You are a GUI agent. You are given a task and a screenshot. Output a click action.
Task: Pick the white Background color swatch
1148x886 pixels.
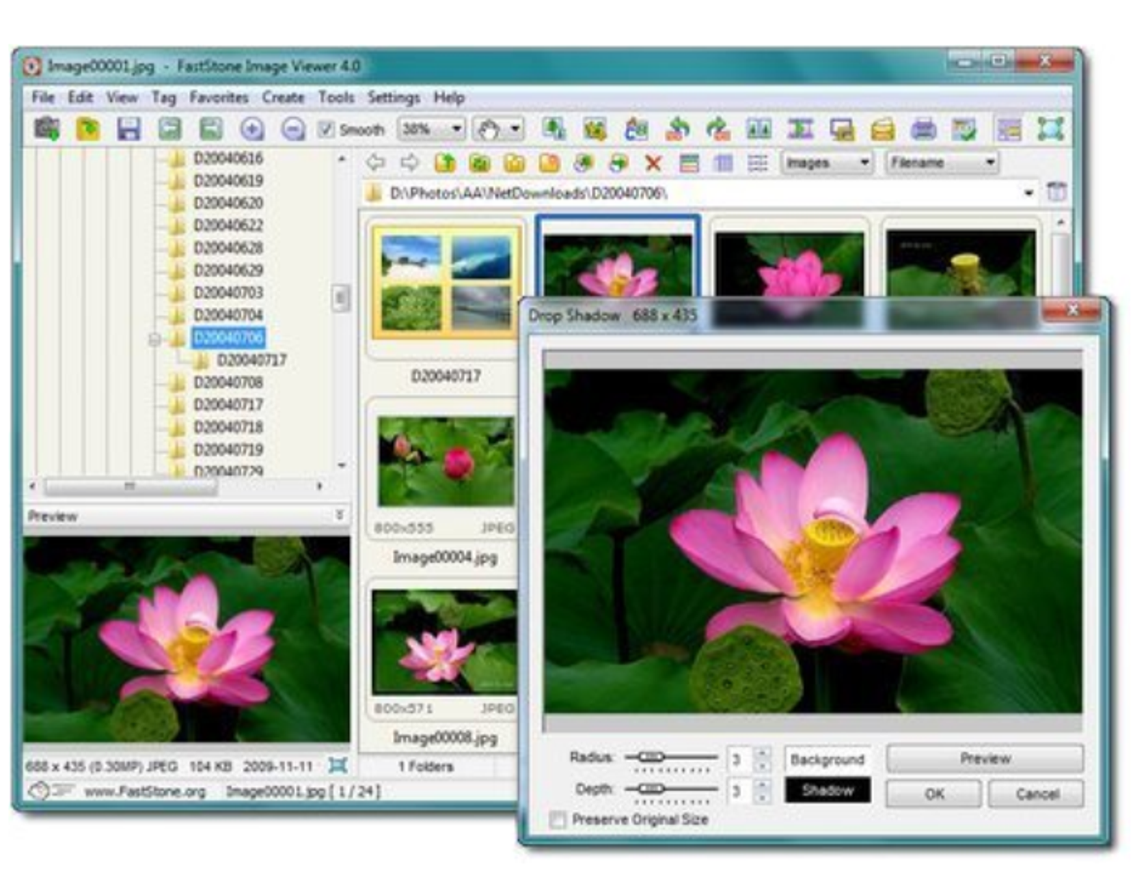[x=828, y=759]
